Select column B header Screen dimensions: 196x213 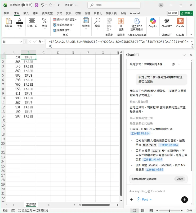[28, 53]
